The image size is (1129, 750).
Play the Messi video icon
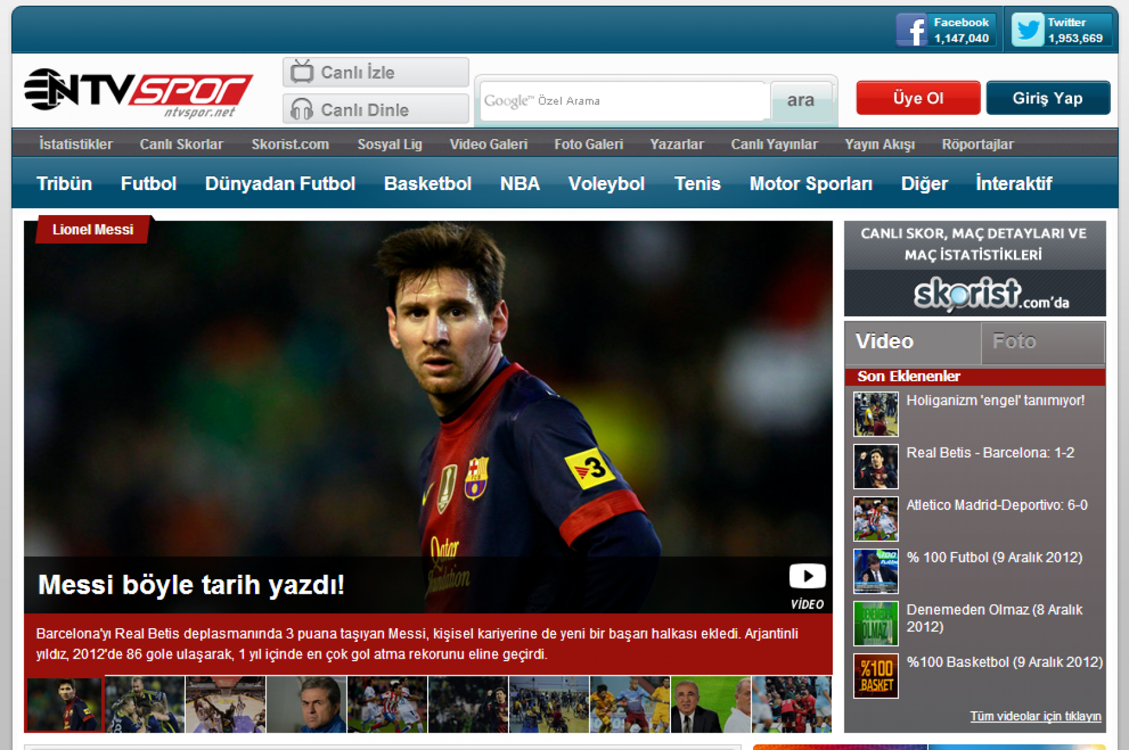(x=807, y=576)
